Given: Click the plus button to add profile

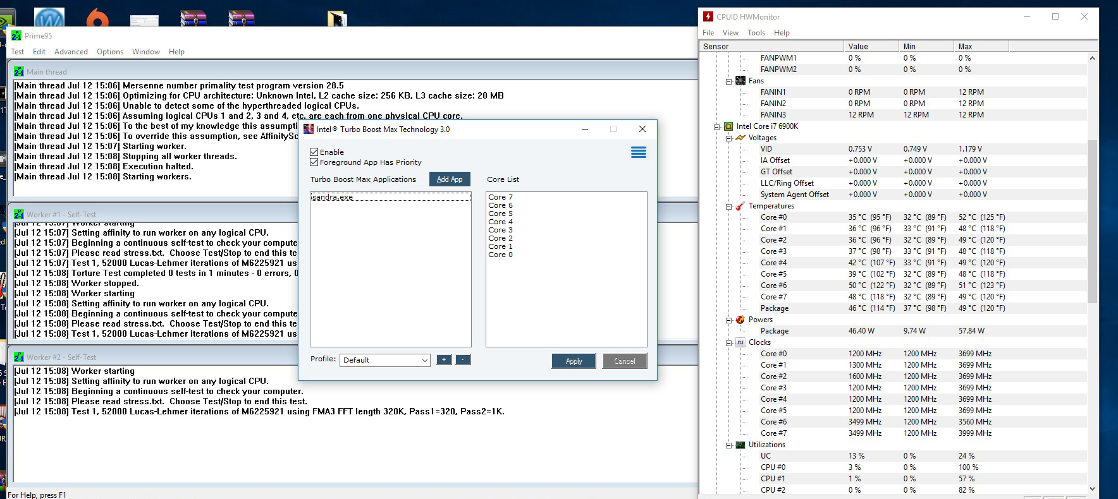Looking at the screenshot, I should (x=444, y=360).
